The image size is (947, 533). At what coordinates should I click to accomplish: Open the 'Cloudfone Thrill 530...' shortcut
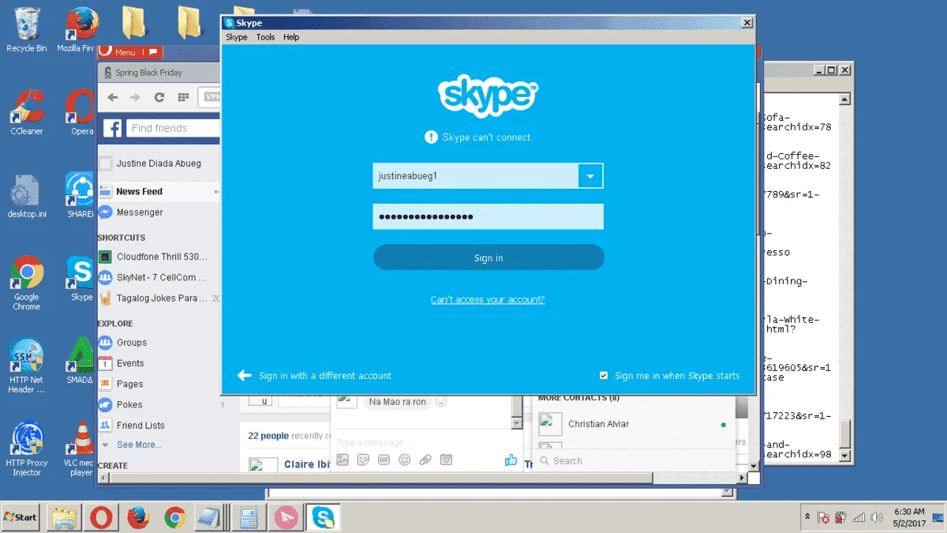[162, 257]
